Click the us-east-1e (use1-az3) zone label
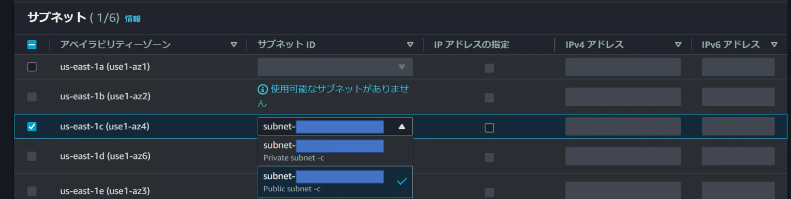This screenshot has height=199, width=791. (105, 191)
